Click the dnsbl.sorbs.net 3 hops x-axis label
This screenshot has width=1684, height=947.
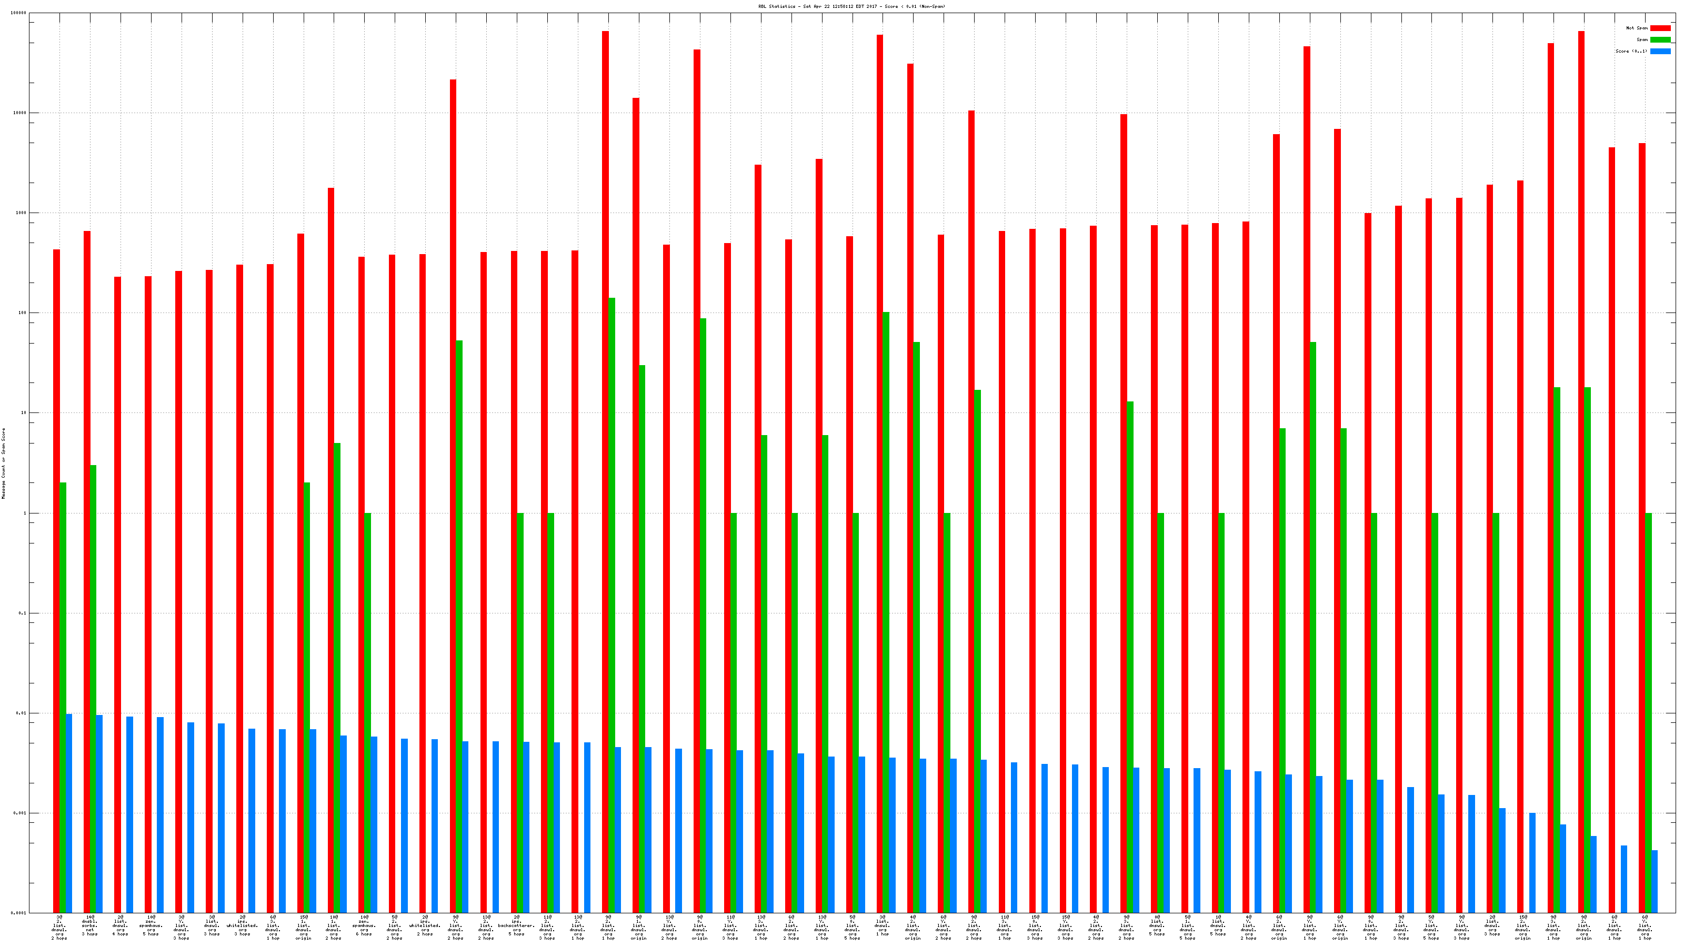[x=89, y=925]
